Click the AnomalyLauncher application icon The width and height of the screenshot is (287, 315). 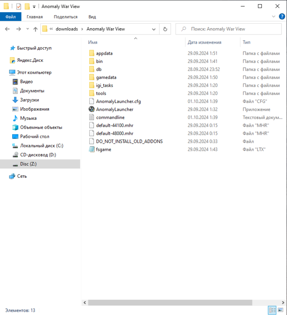click(92, 109)
